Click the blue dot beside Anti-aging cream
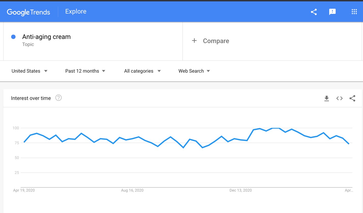Screen dimensions: 363x213 [x=13, y=37]
